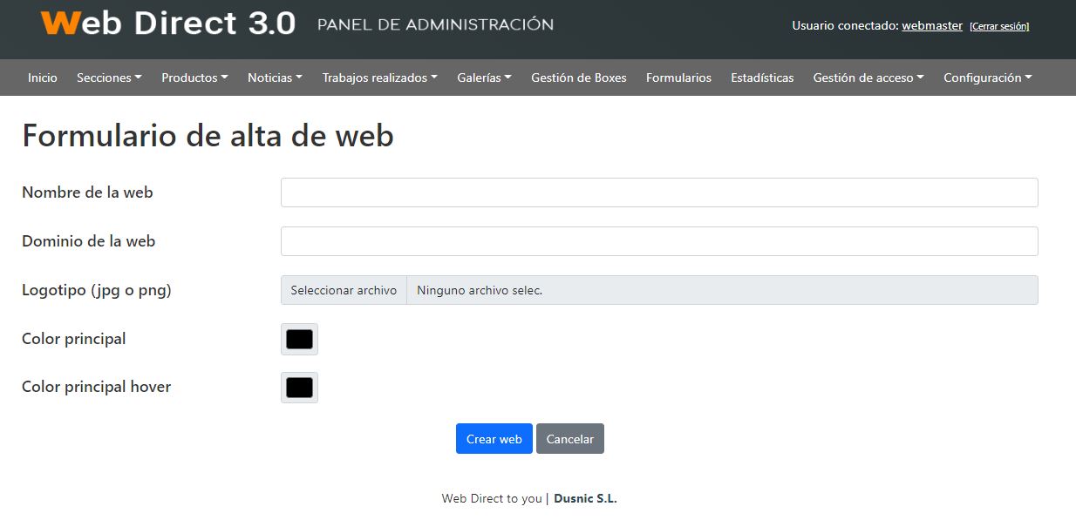1076x520 pixels.
Task: Click Seleccionar archivo for the logotipo
Action: (344, 290)
